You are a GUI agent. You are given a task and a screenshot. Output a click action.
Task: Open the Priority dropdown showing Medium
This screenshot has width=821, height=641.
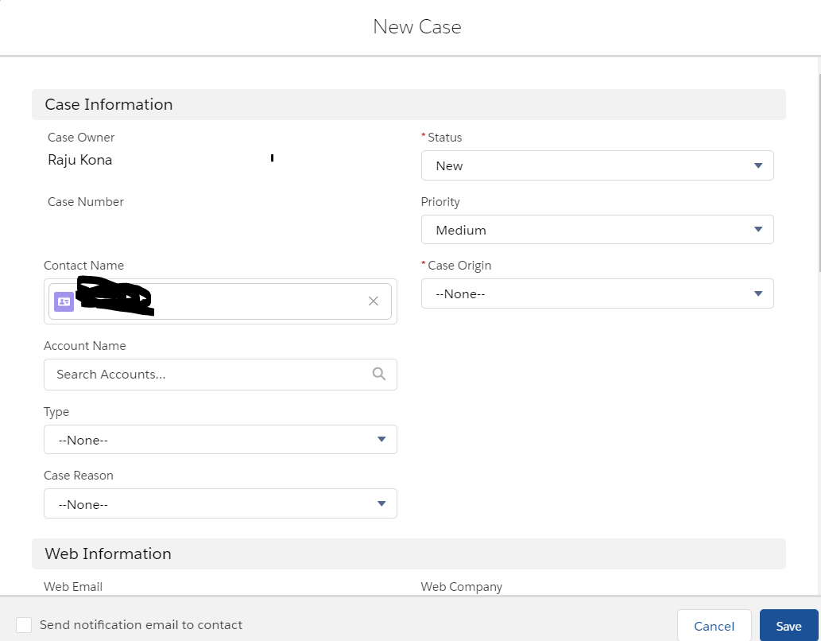[596, 230]
